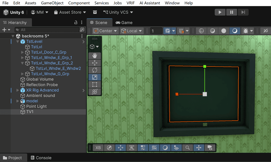Select the Rotate tool
The image size is (271, 162).
point(94,70)
